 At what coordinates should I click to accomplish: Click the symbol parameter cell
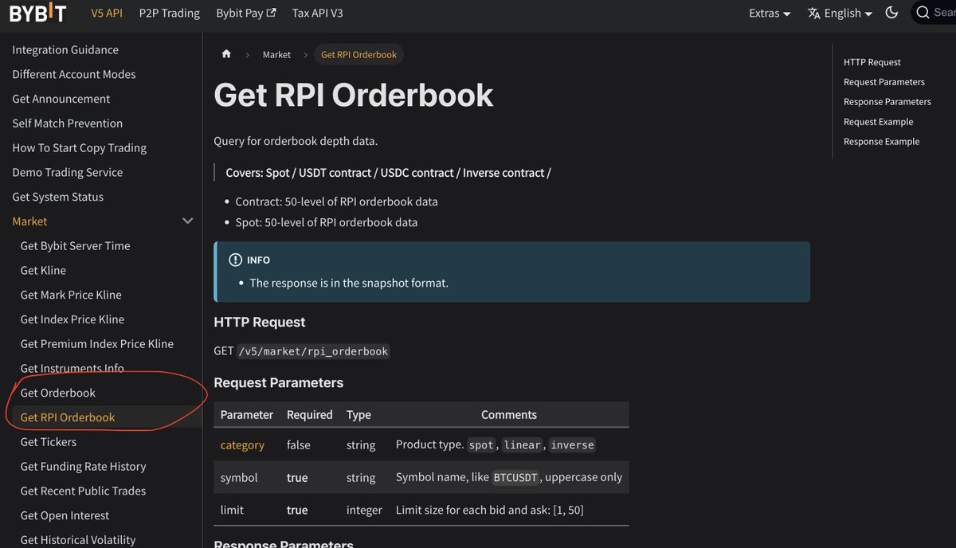(239, 477)
